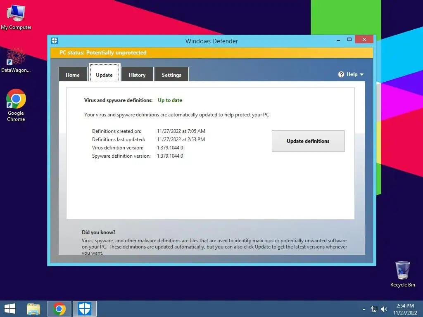The height and width of the screenshot is (317, 423).
Task: Click 'Virus and spyware definitions:' label
Action: pyautogui.click(x=119, y=100)
